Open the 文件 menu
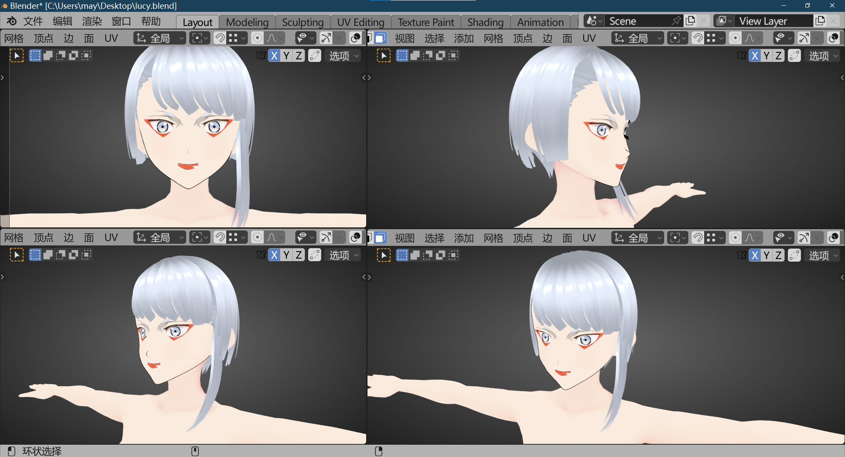The height and width of the screenshot is (457, 845). coord(33,21)
